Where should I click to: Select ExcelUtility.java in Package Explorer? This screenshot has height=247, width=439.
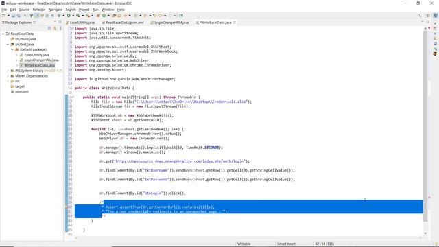34,55
